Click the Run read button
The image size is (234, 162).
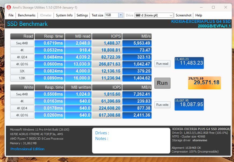[x=162, y=64]
